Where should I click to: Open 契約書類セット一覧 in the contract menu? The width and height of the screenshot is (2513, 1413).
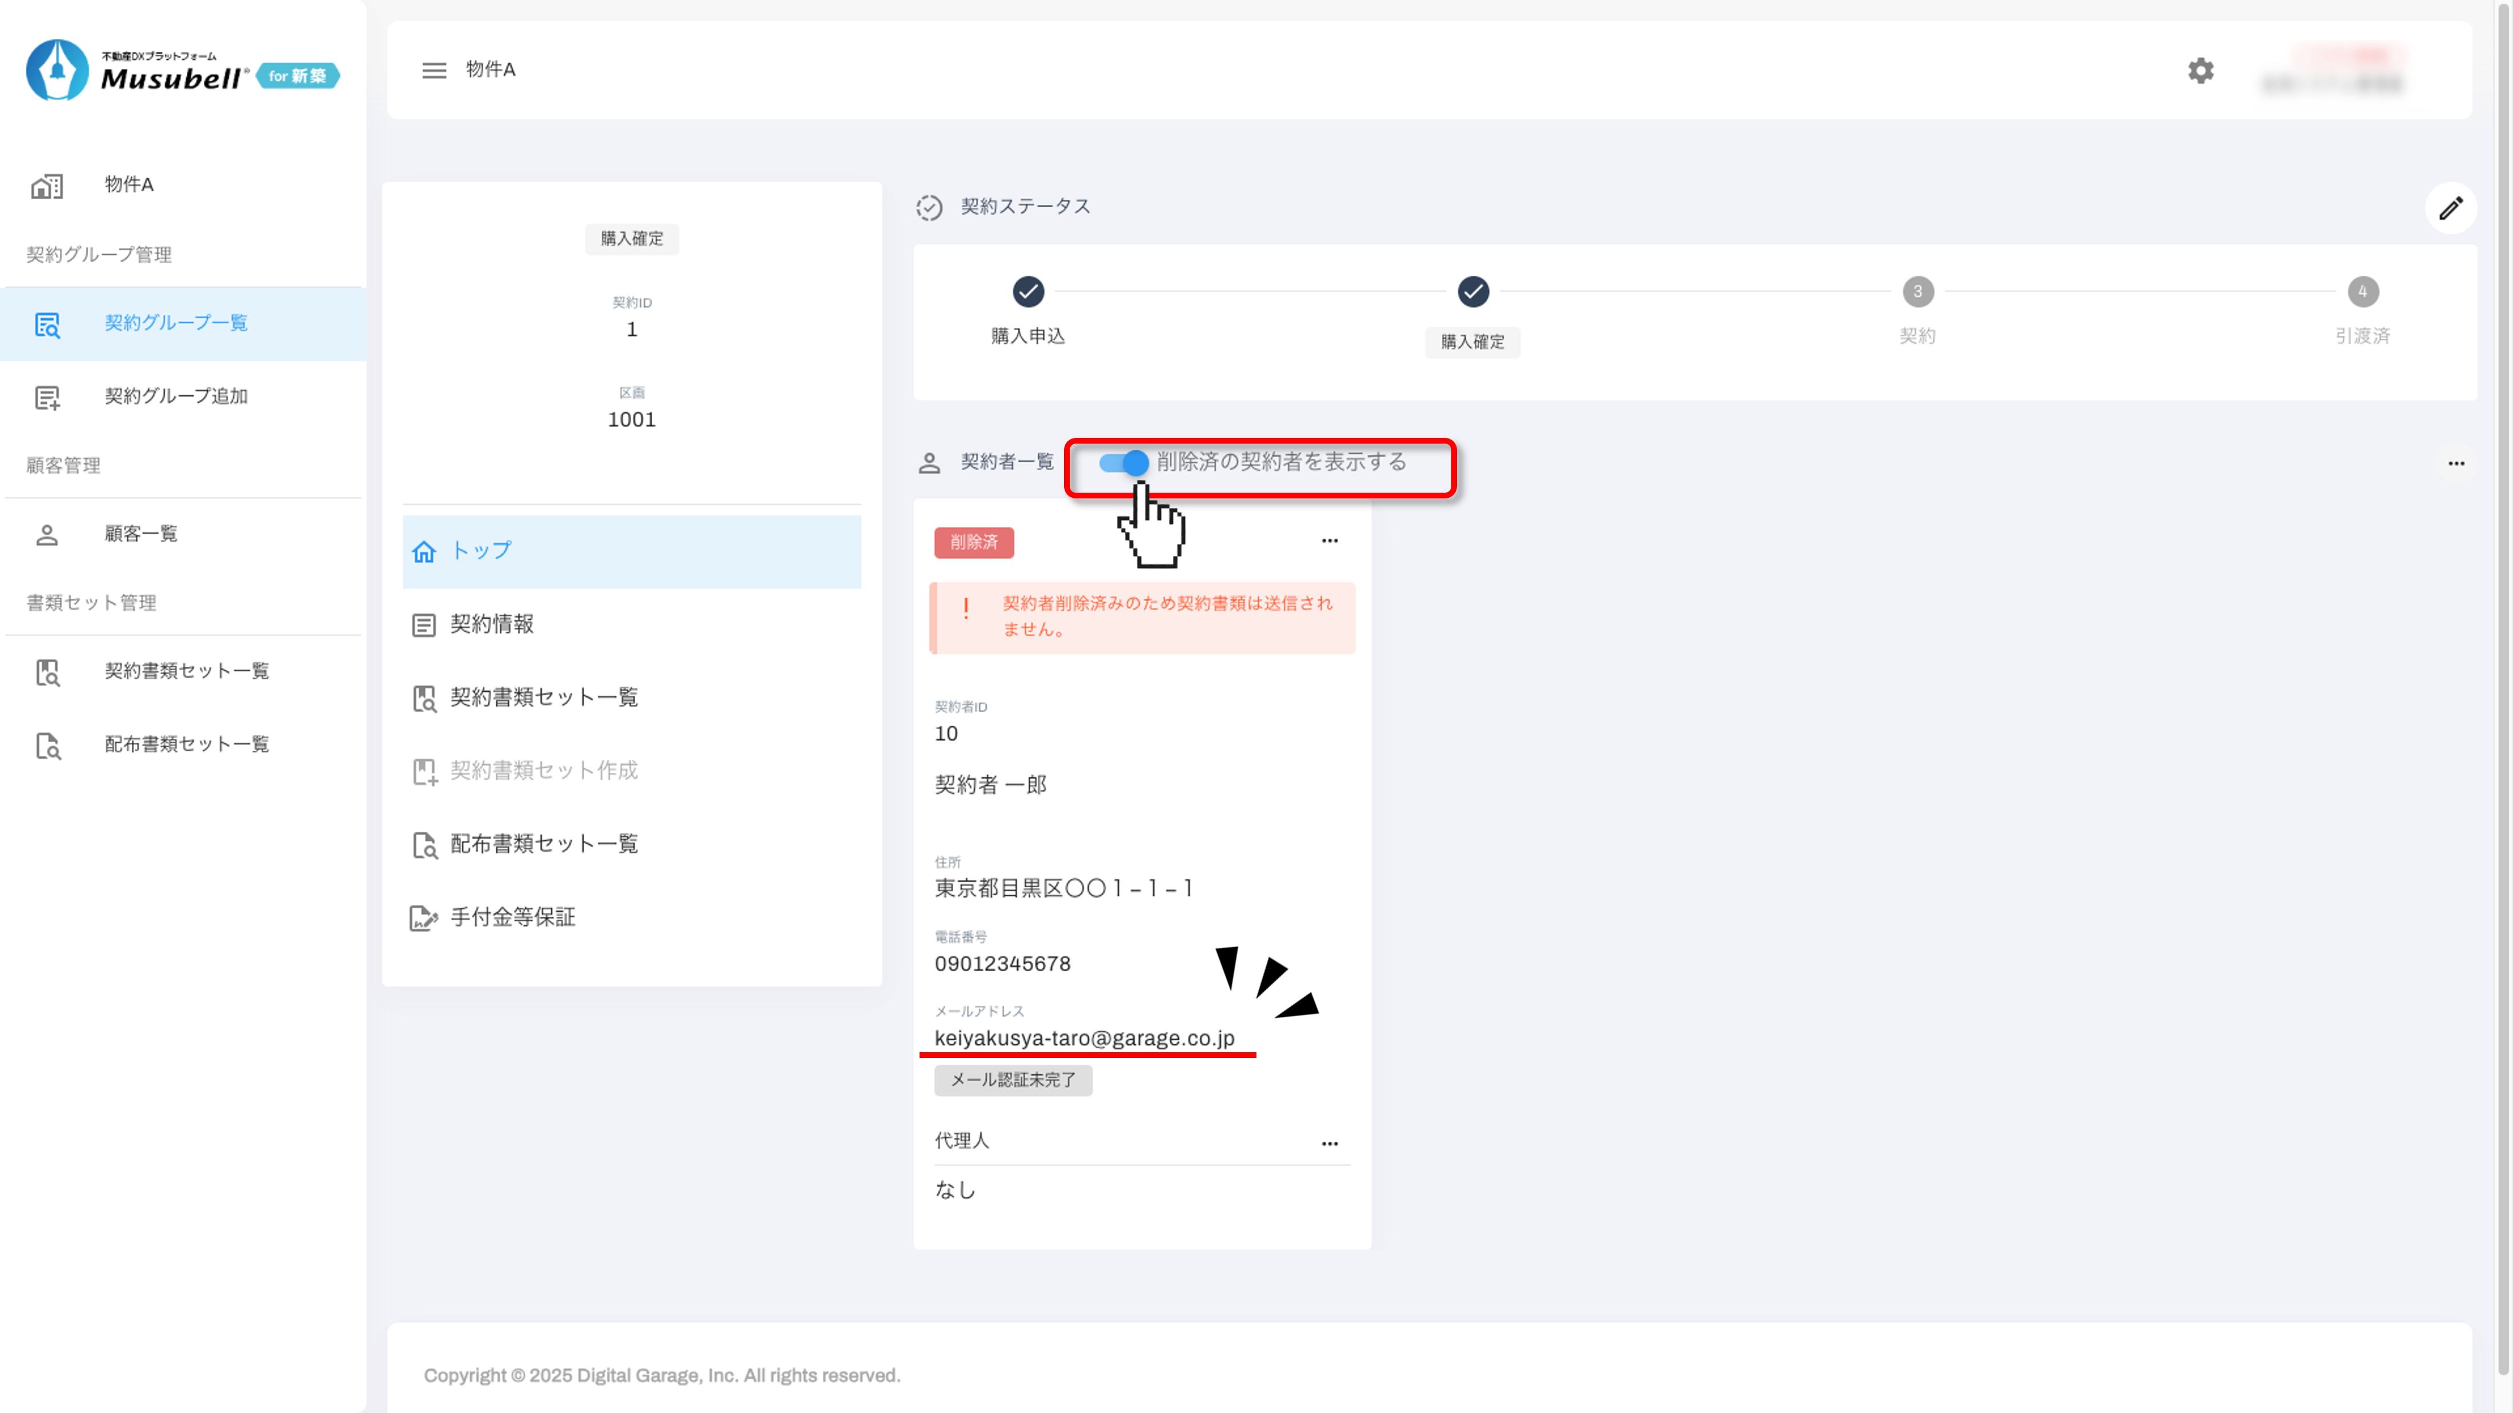(x=543, y=697)
